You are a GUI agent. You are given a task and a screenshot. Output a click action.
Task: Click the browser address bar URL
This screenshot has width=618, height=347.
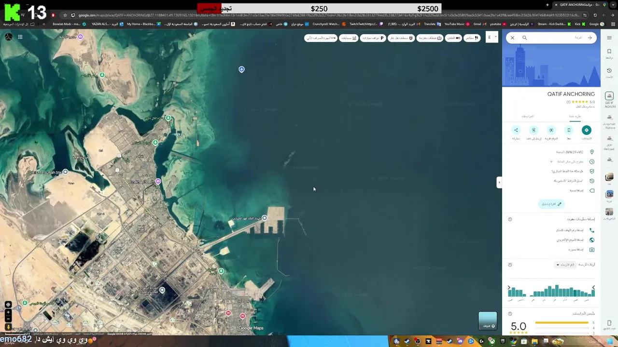coord(328,15)
